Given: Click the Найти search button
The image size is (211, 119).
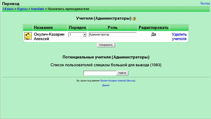Looking at the screenshot, I should 122,73.
